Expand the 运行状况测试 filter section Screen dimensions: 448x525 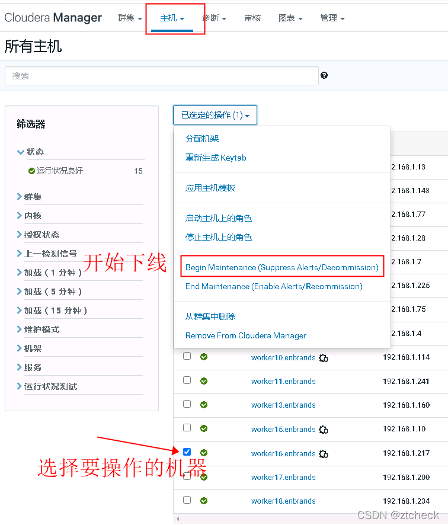pyautogui.click(x=47, y=386)
